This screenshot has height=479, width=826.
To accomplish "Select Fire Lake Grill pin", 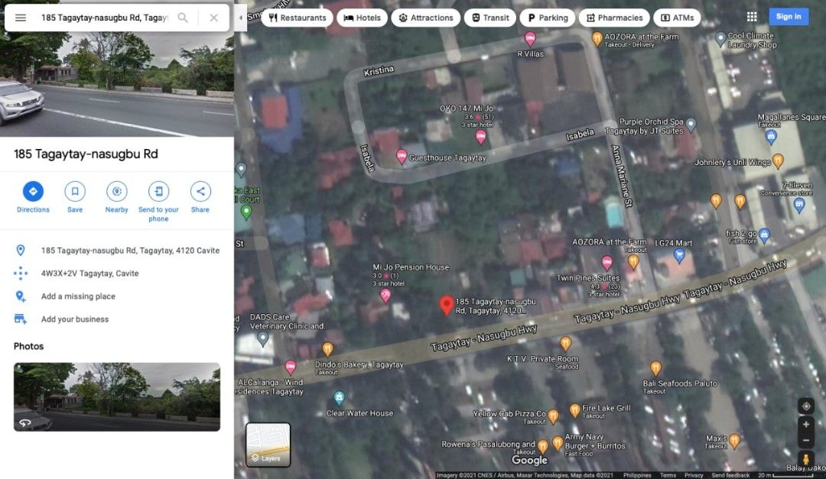I will click(574, 410).
